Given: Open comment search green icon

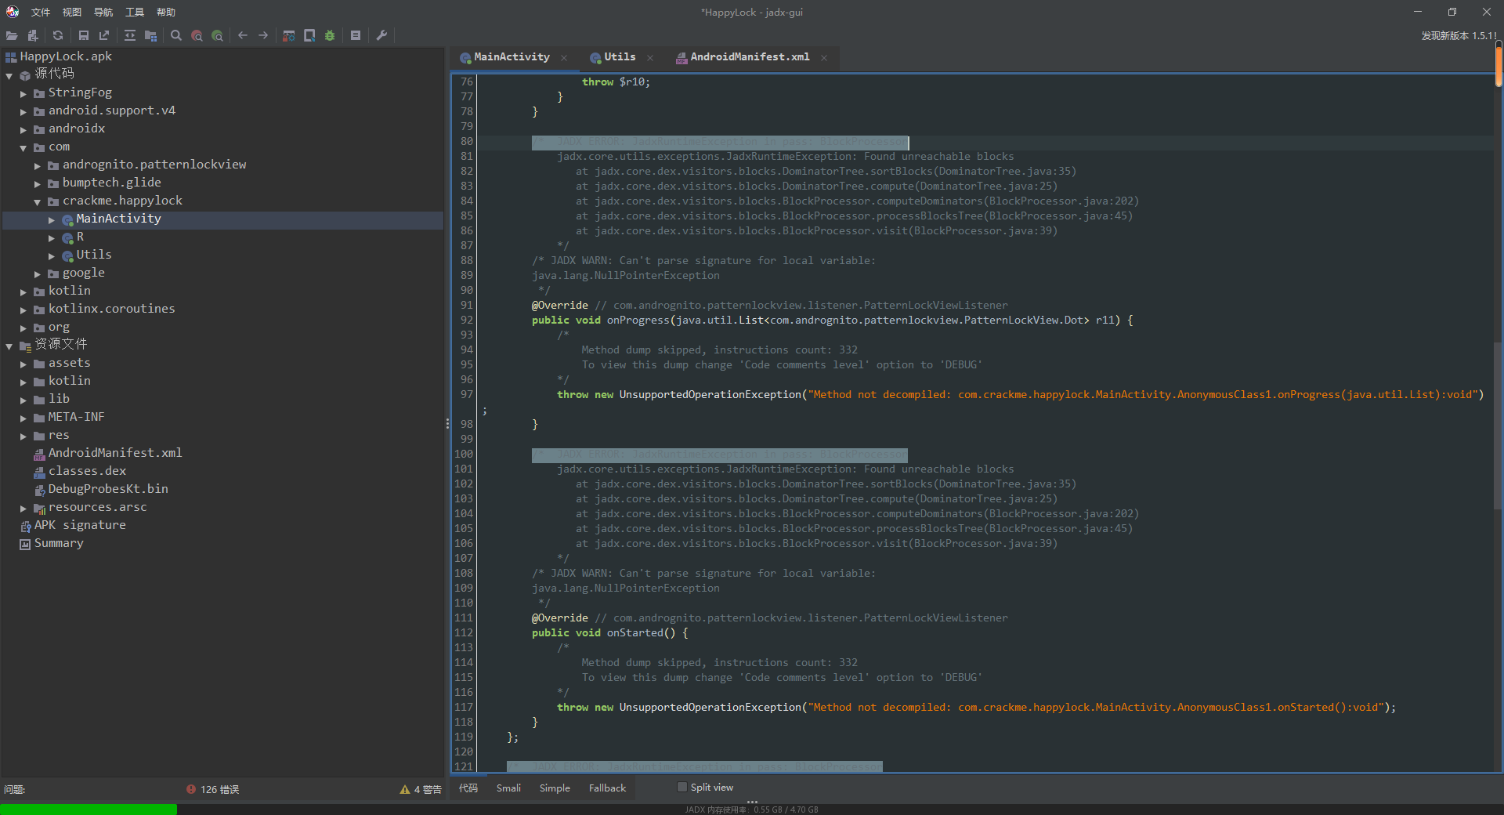Looking at the screenshot, I should (x=217, y=35).
